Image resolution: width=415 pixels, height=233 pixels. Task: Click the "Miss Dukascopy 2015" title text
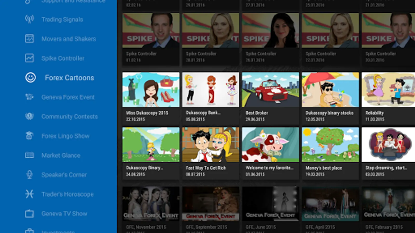pyautogui.click(x=147, y=113)
